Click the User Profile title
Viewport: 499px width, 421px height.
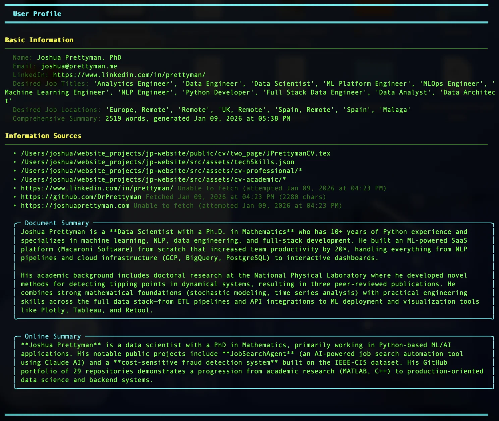click(37, 14)
